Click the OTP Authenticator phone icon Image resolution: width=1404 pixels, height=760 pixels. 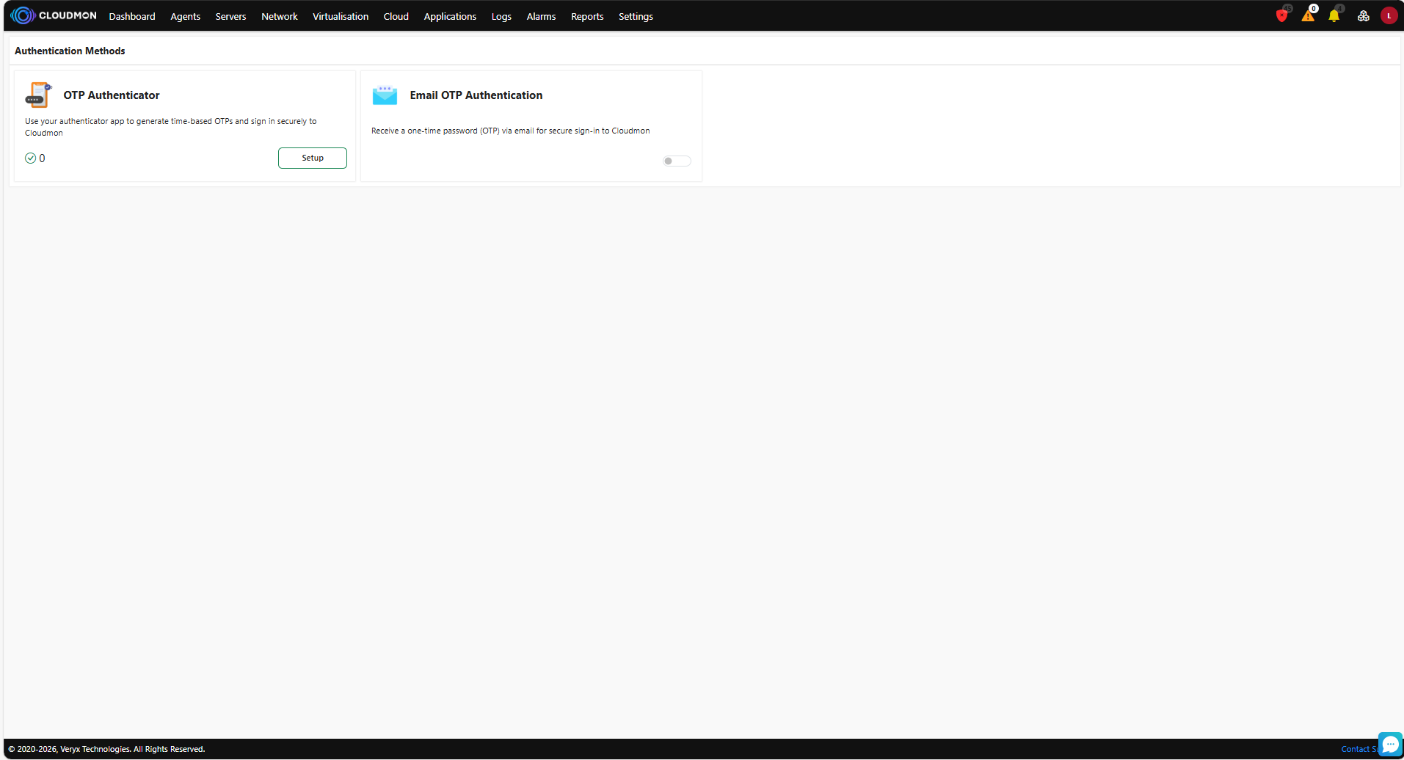pos(38,95)
